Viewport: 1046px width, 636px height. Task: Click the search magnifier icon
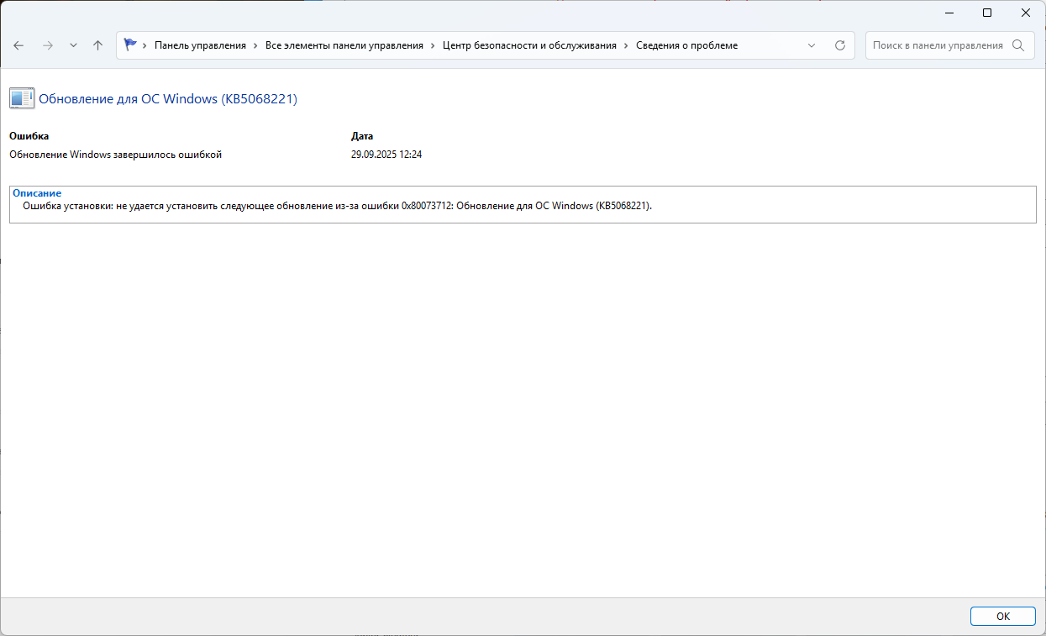1018,45
